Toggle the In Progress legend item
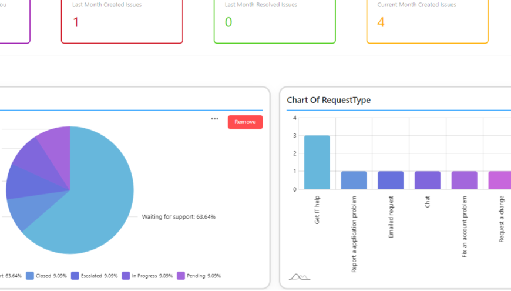Screen dimensions: 511x291 147,276
